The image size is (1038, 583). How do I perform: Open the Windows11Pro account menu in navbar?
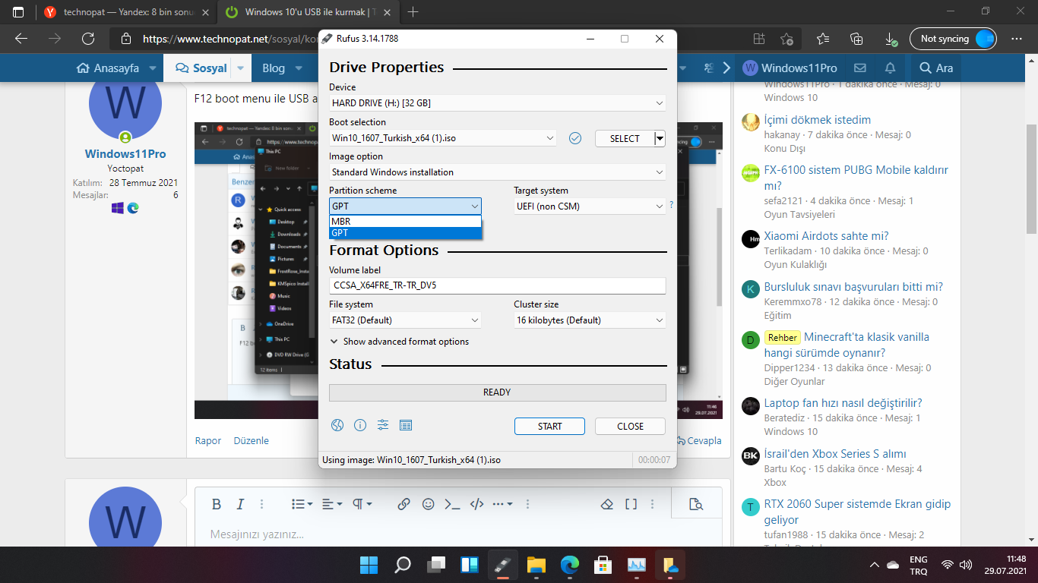pos(790,68)
